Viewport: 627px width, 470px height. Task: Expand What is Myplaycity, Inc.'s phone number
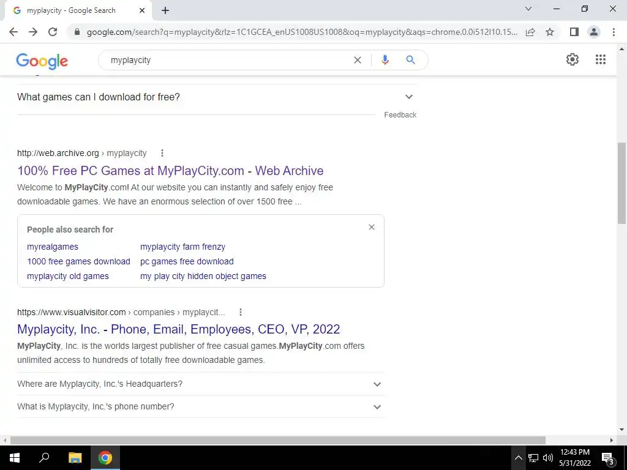click(201, 406)
